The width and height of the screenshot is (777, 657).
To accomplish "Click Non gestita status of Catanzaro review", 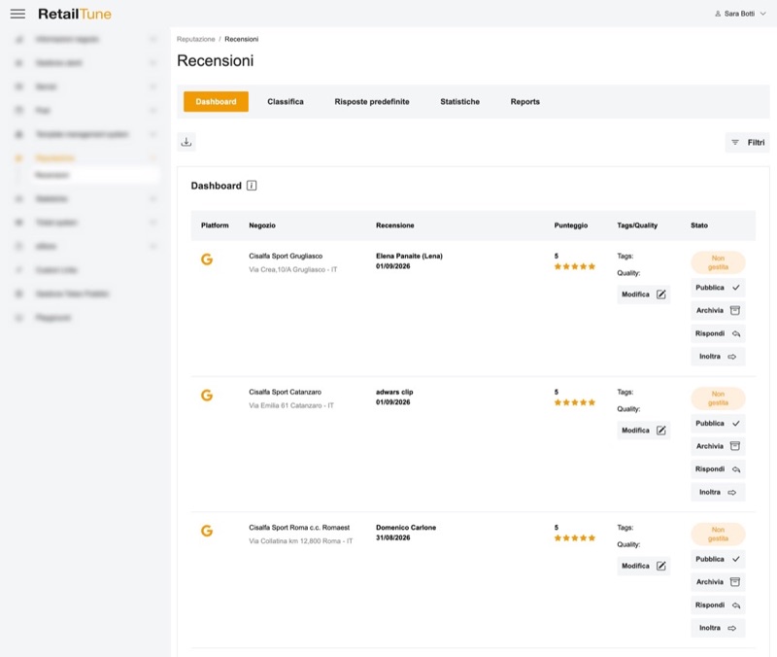I will (x=718, y=398).
